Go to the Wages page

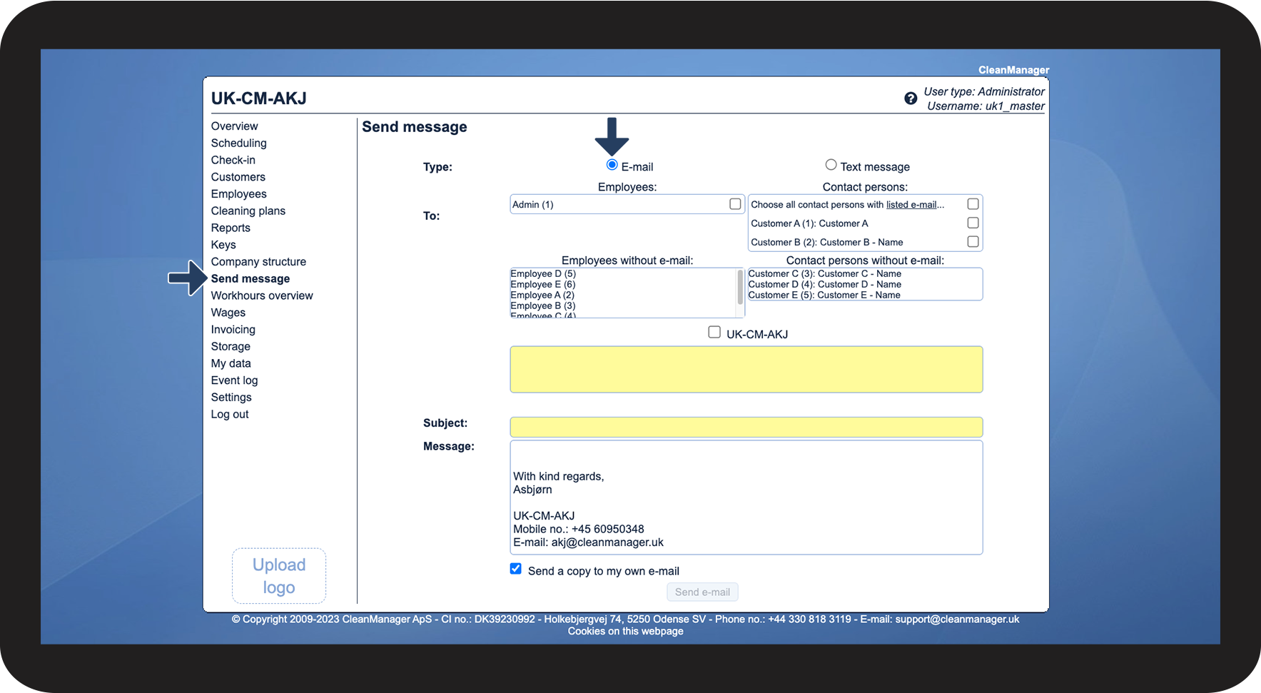tap(228, 313)
